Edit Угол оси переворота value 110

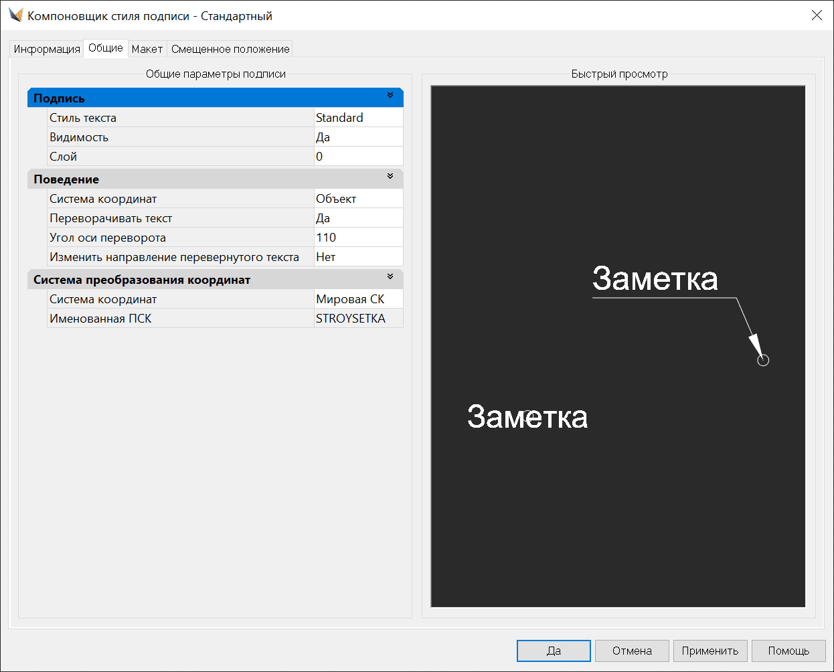[x=358, y=238]
